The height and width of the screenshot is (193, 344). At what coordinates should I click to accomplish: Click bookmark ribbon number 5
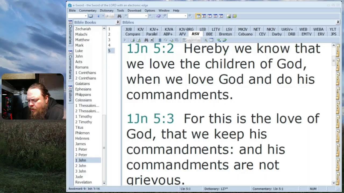(338, 107)
